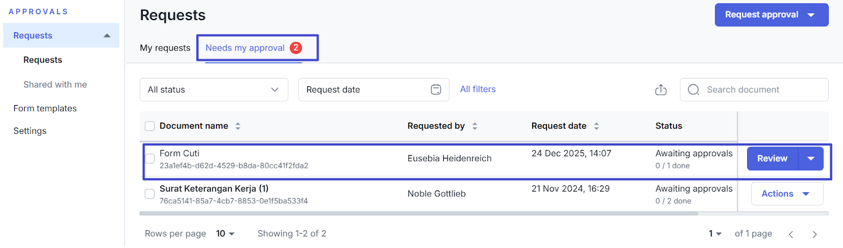Check the Surat Keterangan Kerja (1) row
Viewport: 843px width, 248px height.
click(x=150, y=194)
